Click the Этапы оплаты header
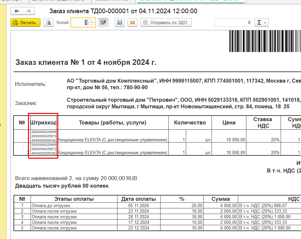 point(74,199)
